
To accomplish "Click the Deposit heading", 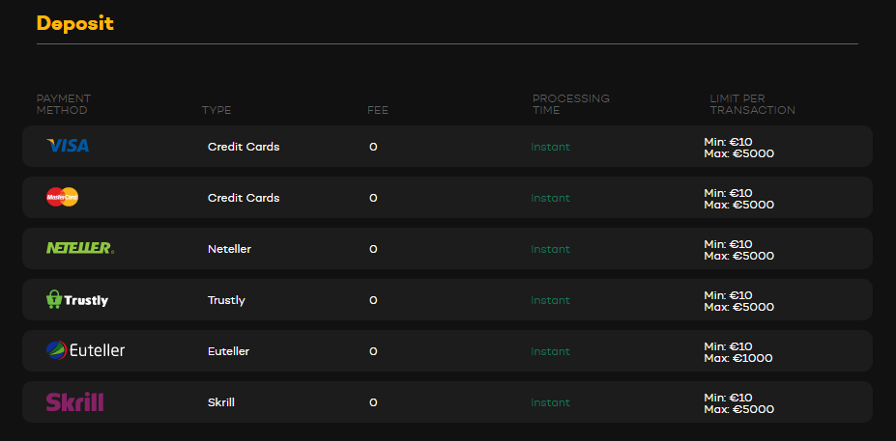I will pos(74,23).
